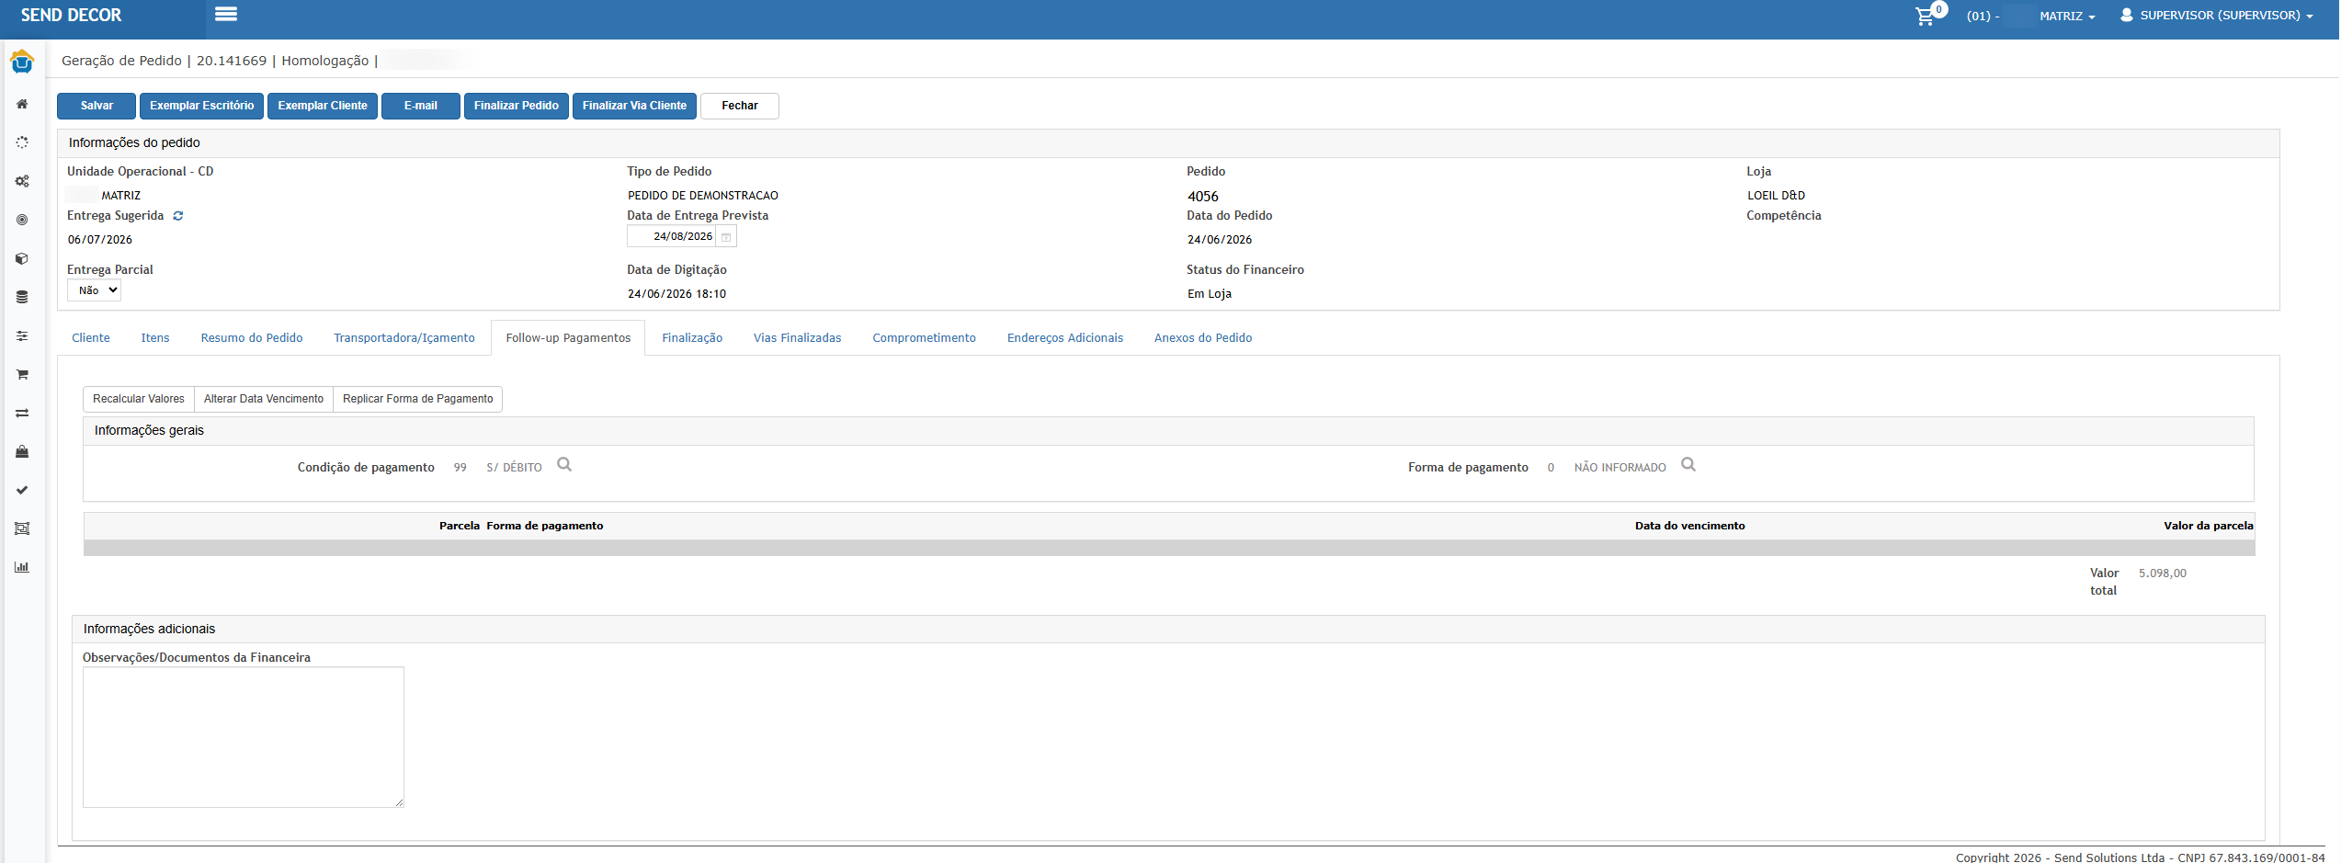Click the supervisor user icon in the header
The image size is (2341, 863).
tap(2126, 15)
